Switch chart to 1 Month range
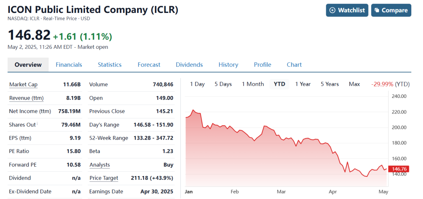 (x=253, y=84)
